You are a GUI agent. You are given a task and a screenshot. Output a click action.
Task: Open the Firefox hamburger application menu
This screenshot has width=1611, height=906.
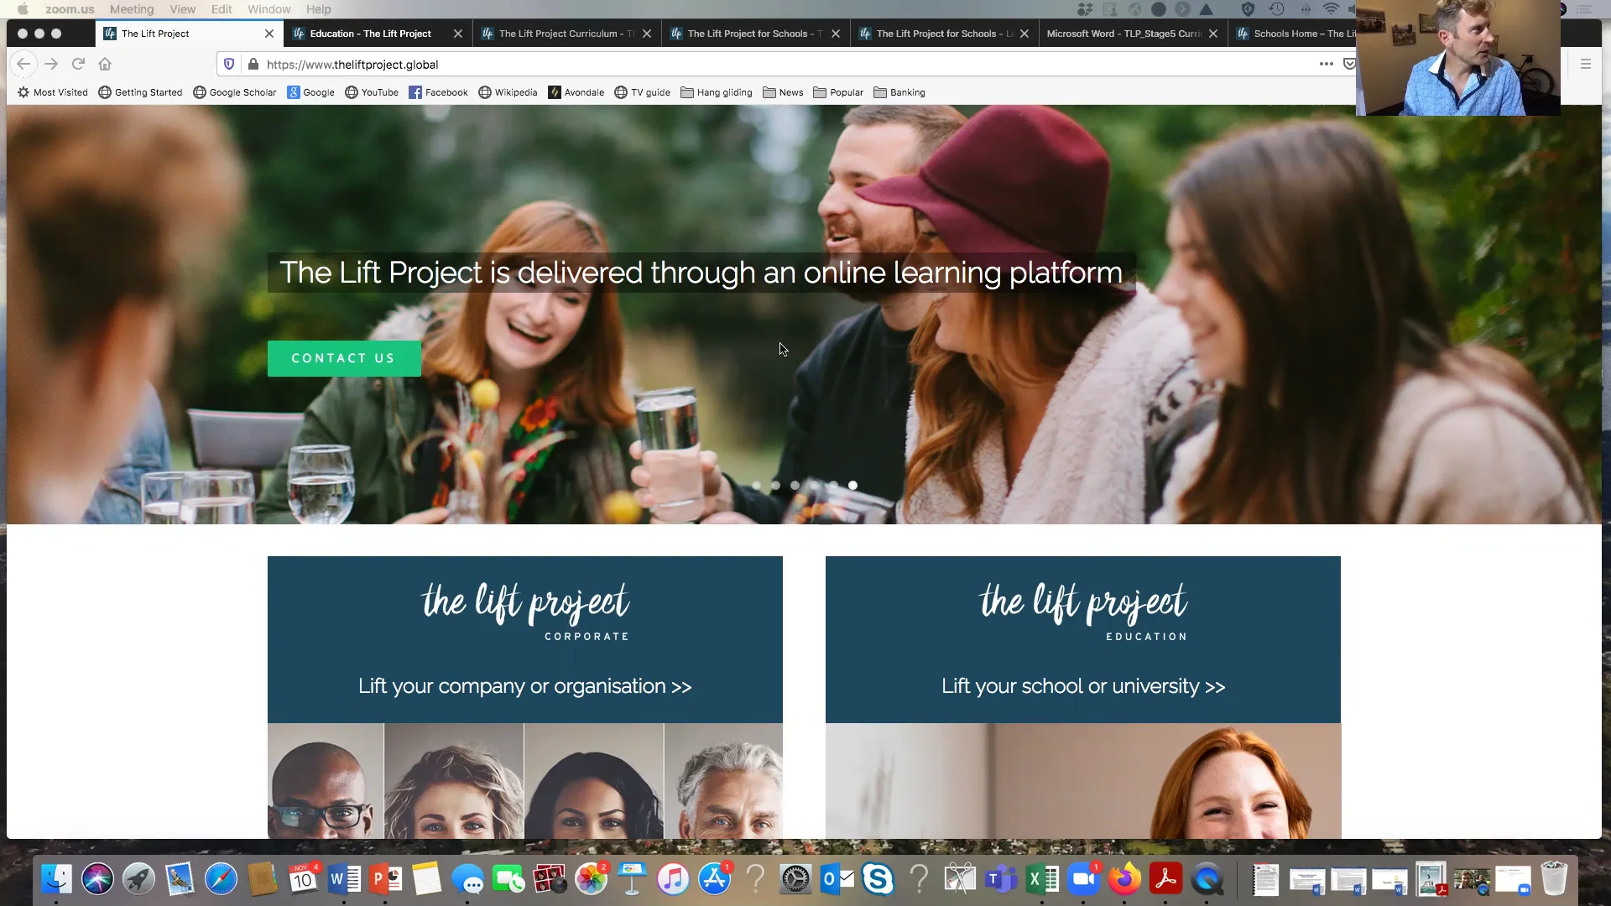coord(1586,64)
